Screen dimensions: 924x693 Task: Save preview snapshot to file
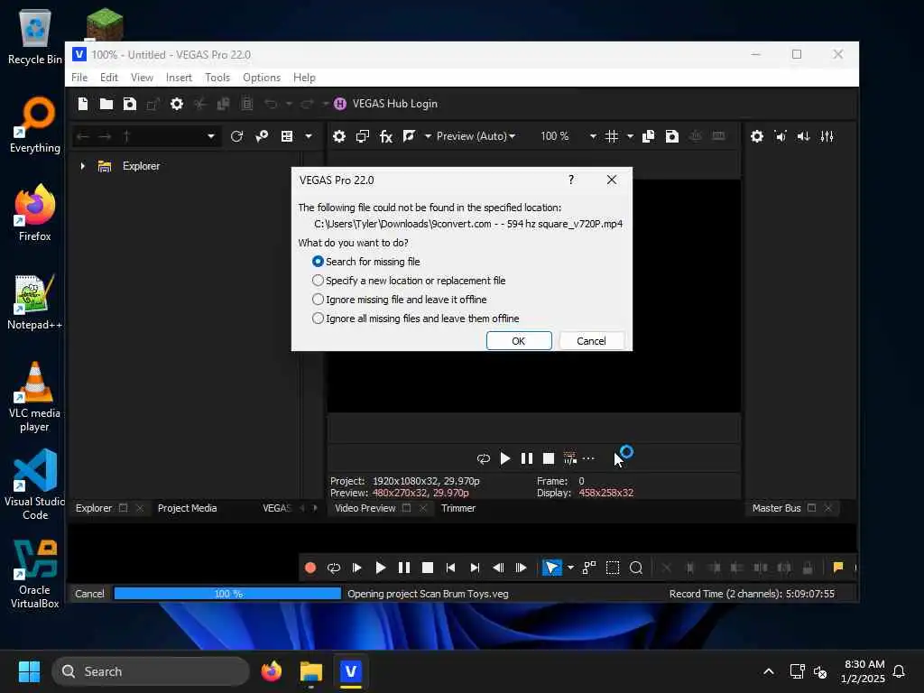[x=671, y=137]
